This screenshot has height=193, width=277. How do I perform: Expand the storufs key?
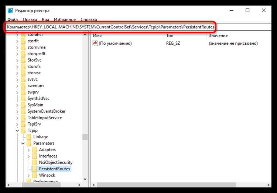pos(17,67)
